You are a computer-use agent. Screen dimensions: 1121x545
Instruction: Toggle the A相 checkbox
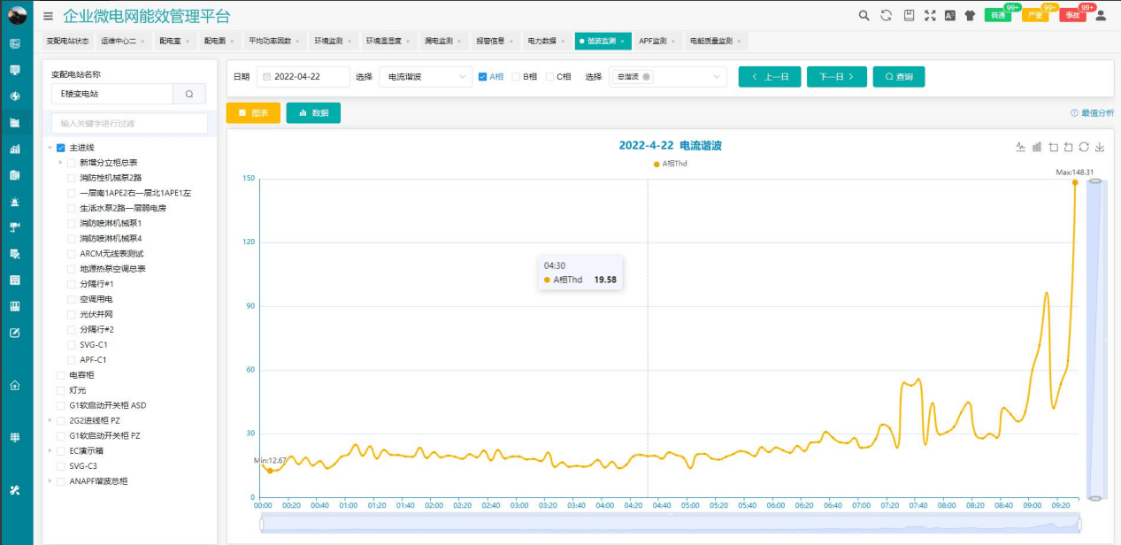click(482, 77)
